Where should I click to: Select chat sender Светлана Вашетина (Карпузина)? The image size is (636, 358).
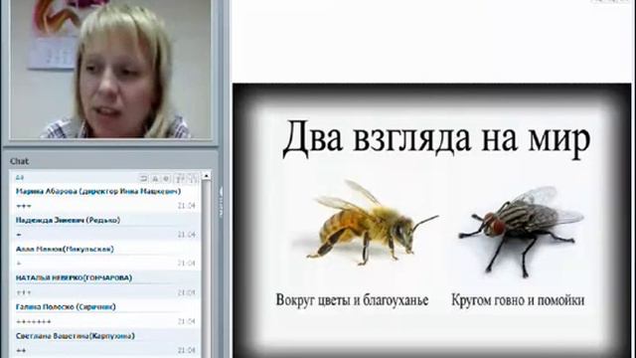click(x=76, y=336)
